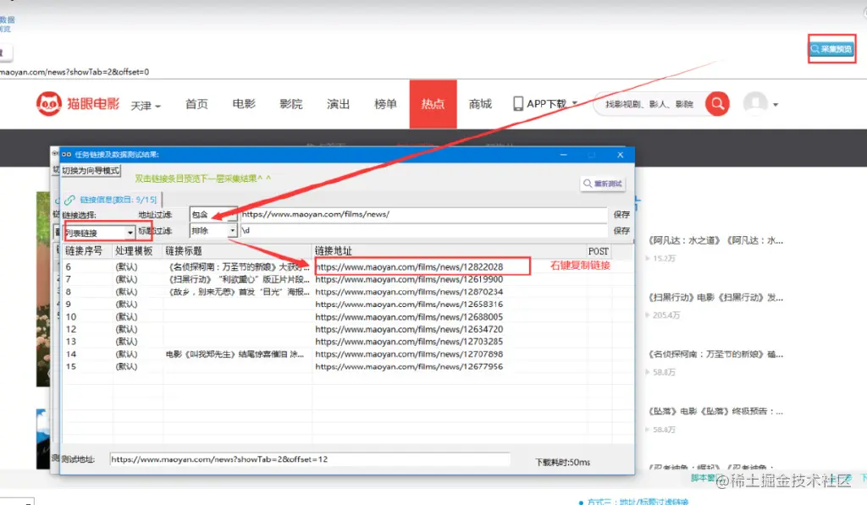The image size is (867, 505).
Task: Click the Maoyan search box
Action: (648, 104)
